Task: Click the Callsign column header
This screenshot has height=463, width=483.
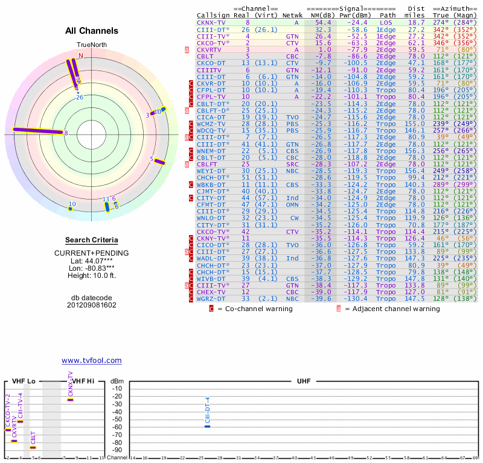Action: click(x=213, y=15)
